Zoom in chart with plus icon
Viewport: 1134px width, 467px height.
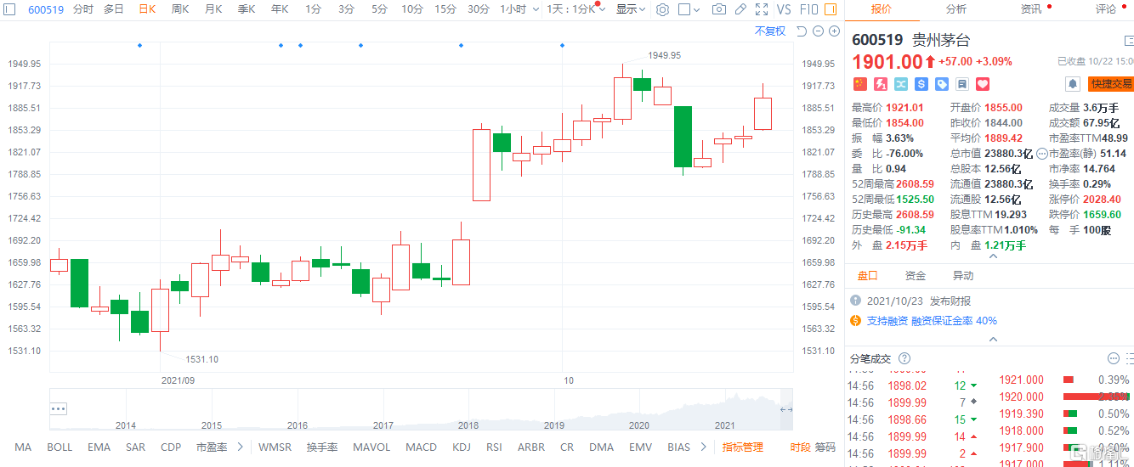point(833,31)
